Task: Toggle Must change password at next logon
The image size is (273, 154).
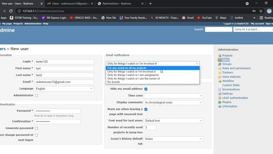Action: coord(36,135)
